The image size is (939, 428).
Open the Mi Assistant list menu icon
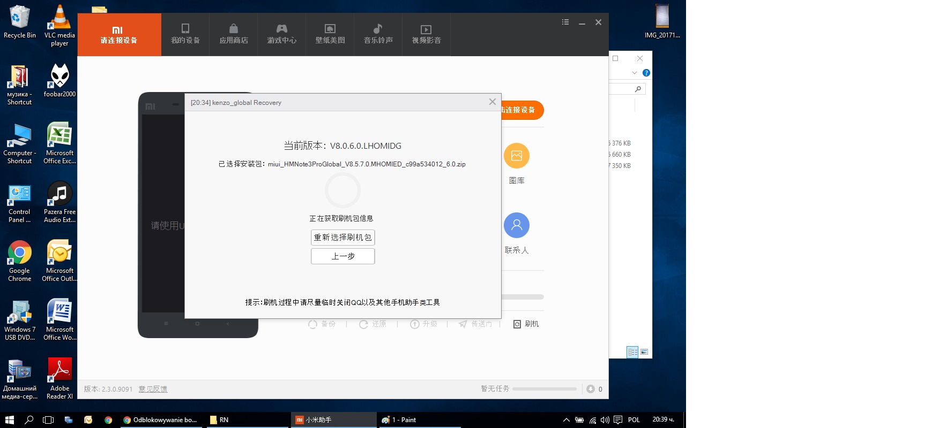565,22
